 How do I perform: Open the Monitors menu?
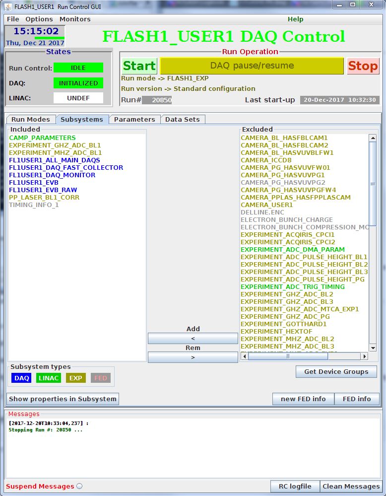75,19
